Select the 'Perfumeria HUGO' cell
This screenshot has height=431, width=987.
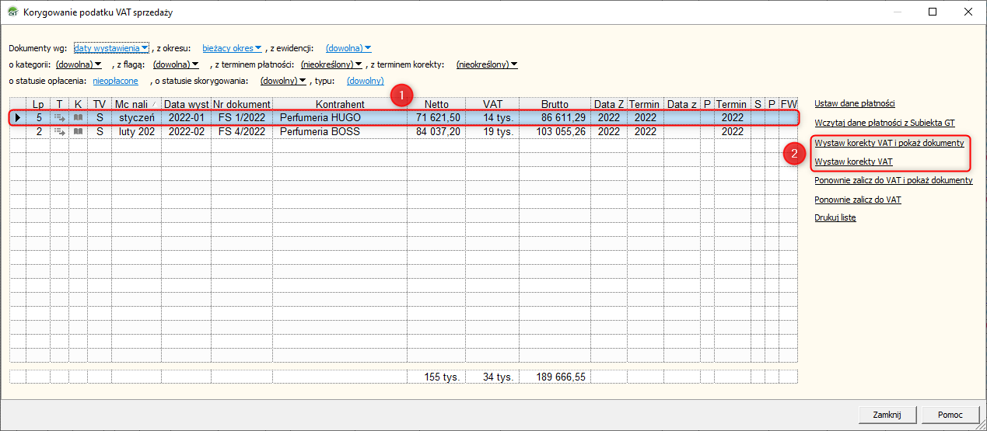340,118
